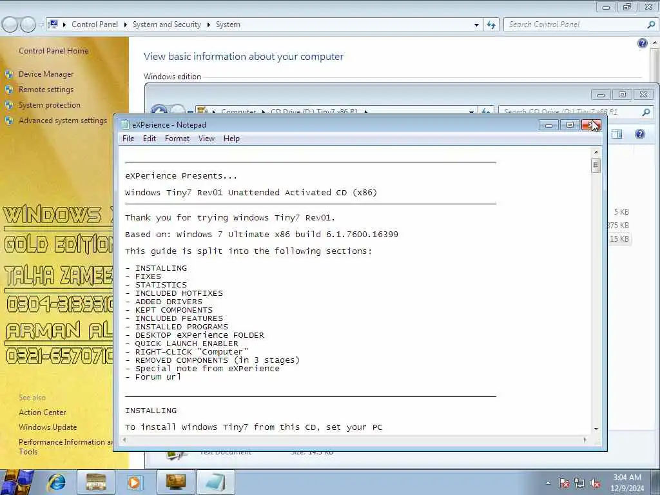Click the Explorer window help icon
The width and height of the screenshot is (660, 495).
(640, 134)
